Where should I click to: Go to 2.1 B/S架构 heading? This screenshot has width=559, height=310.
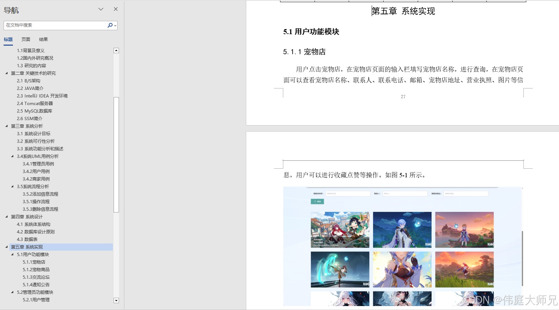click(29, 81)
